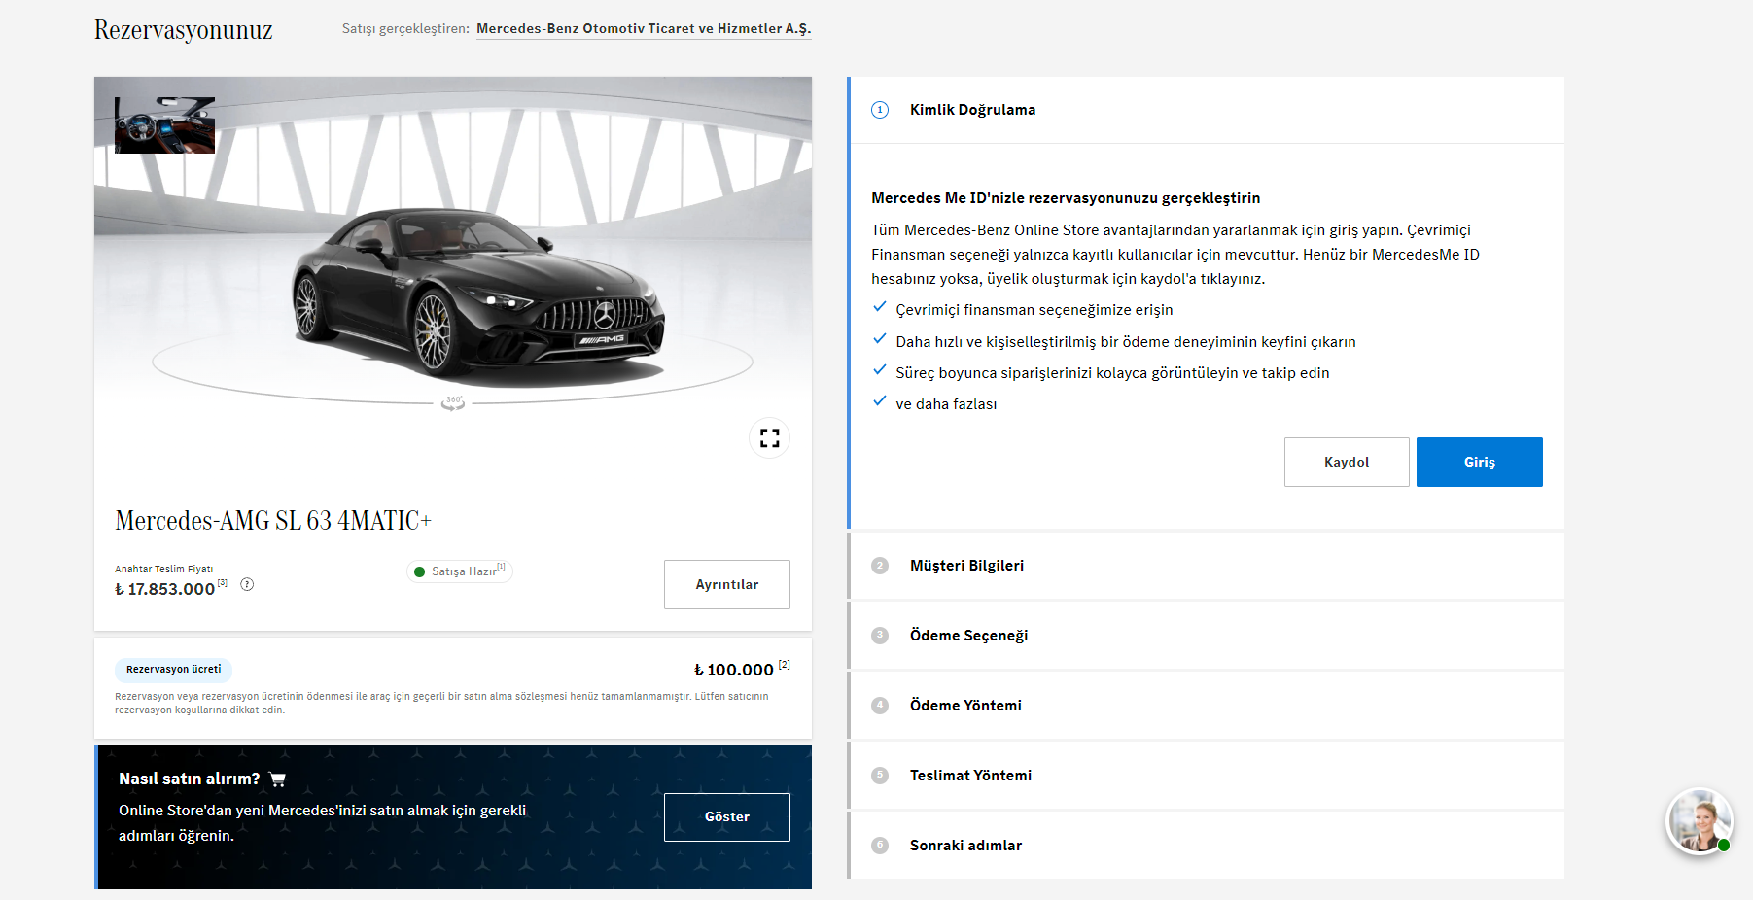The height and width of the screenshot is (900, 1753).
Task: Click the ₺ 17.853.000 price text
Action: pyautogui.click(x=165, y=589)
